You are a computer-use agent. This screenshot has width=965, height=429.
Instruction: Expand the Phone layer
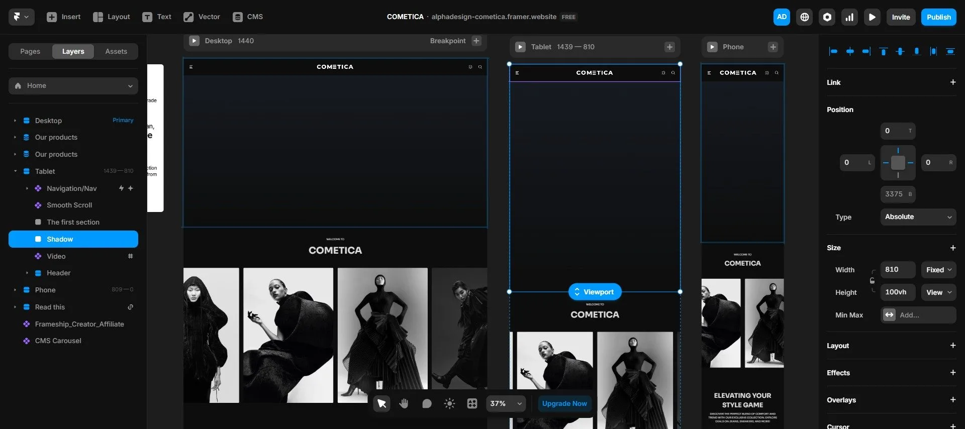[x=15, y=290]
